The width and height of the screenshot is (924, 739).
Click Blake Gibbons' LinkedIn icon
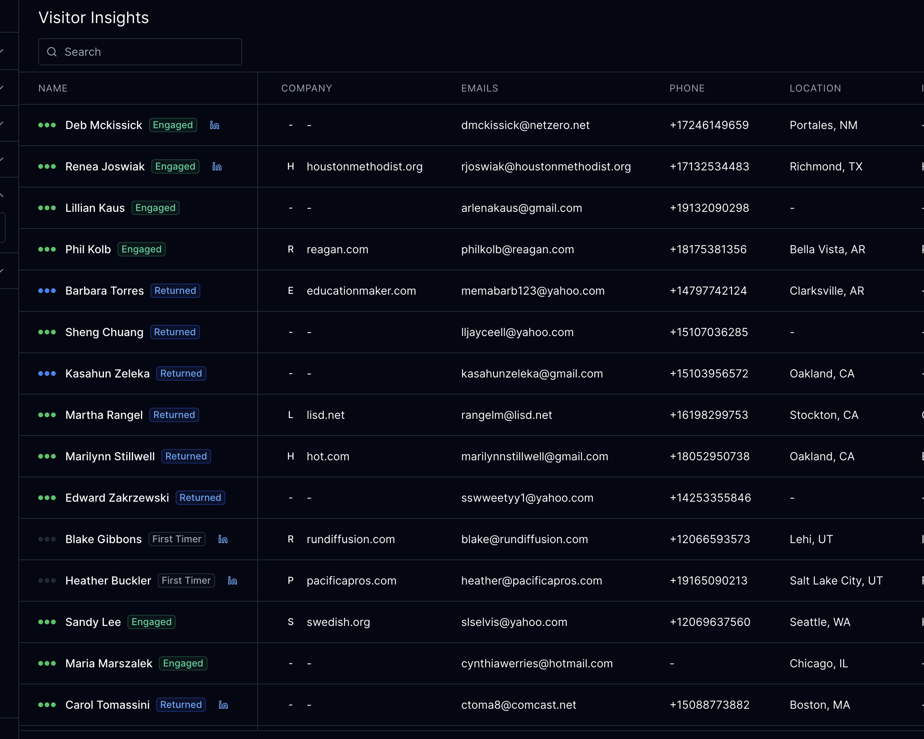(x=223, y=540)
